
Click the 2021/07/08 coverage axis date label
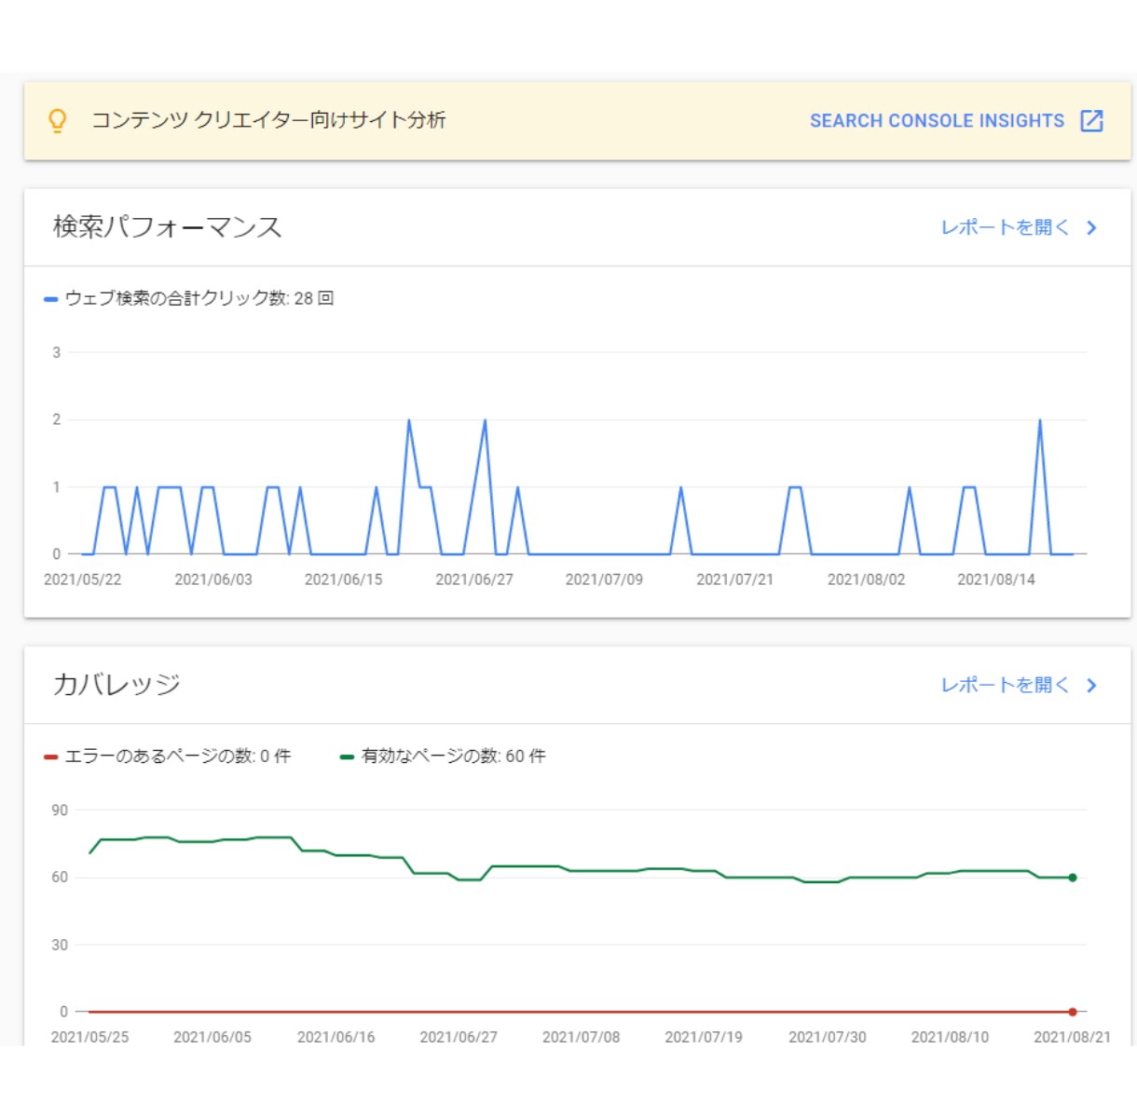point(582,1037)
